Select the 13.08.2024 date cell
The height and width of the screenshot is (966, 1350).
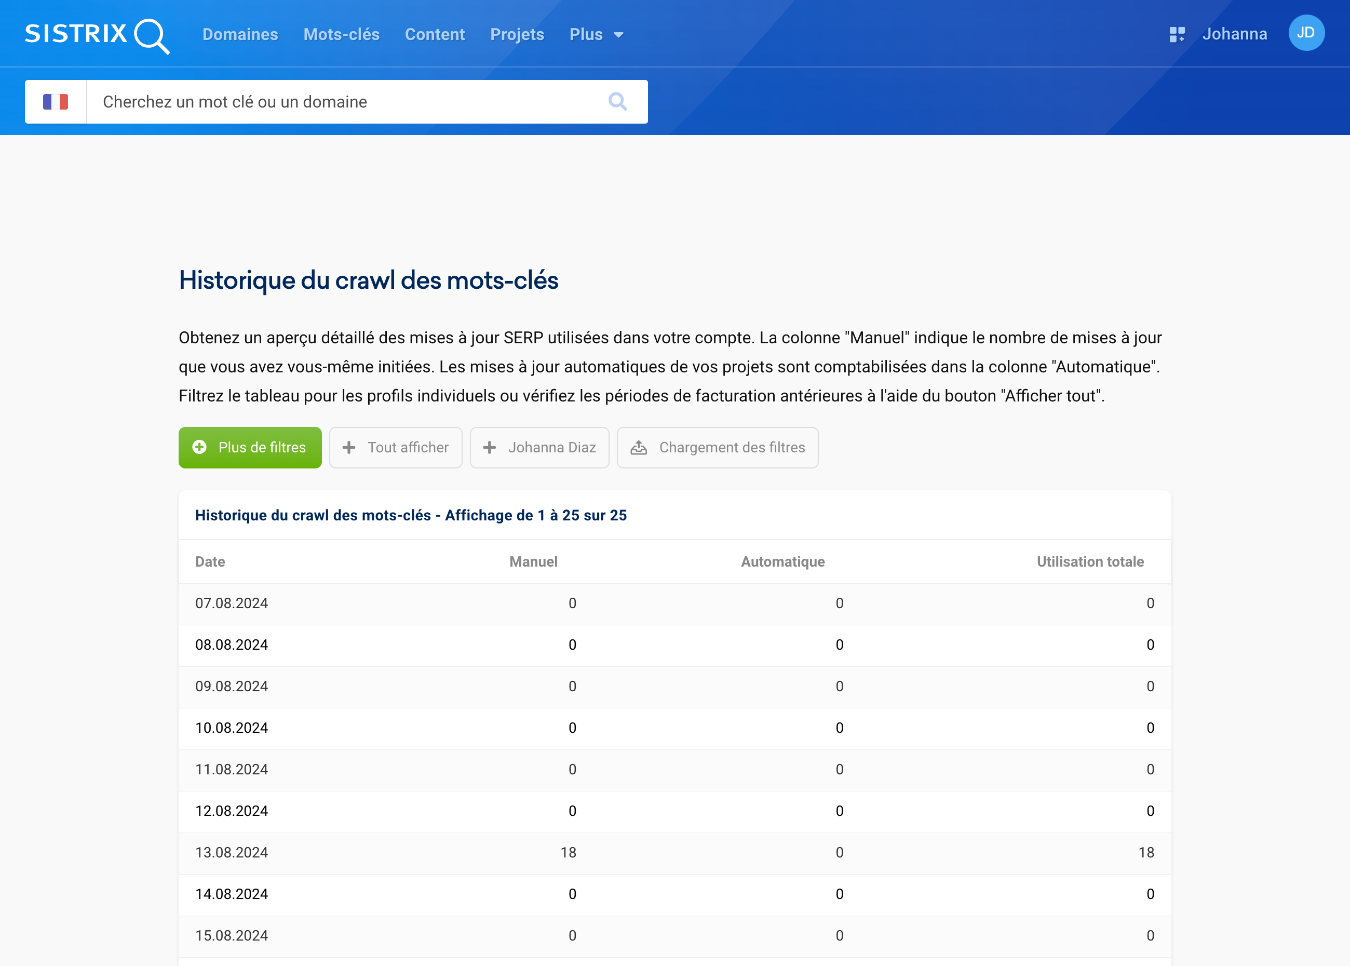232,853
